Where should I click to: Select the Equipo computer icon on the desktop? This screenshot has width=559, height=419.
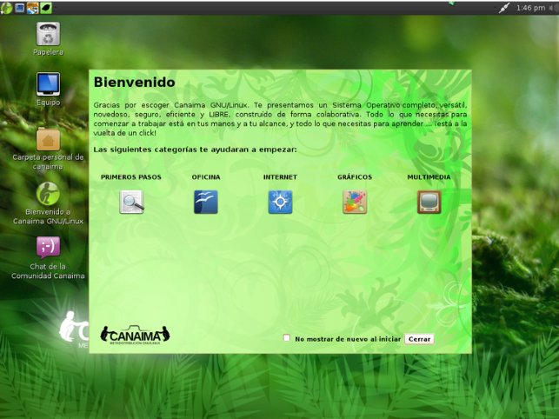click(x=48, y=84)
